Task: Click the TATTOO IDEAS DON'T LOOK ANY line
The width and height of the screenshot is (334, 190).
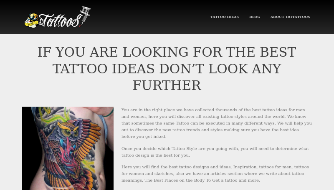Action: pyautogui.click(x=167, y=69)
